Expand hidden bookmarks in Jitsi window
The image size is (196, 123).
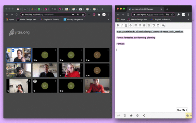(x=108, y=20)
